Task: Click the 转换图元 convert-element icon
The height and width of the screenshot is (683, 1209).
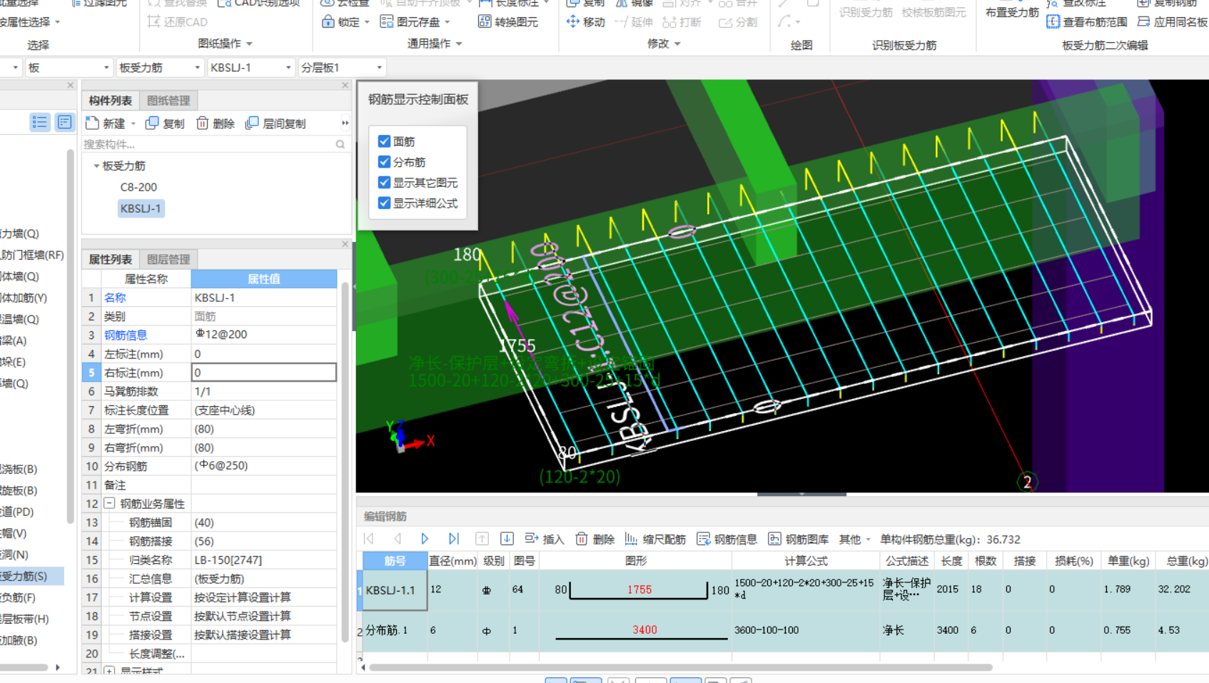Action: point(485,21)
